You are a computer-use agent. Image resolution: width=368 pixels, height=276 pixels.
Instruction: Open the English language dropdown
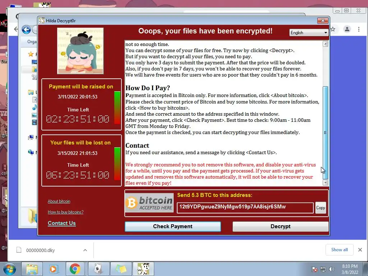309,33
